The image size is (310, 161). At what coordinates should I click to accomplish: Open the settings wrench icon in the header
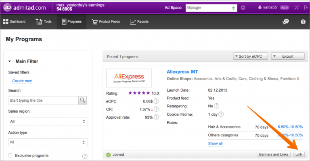(x=296, y=8)
